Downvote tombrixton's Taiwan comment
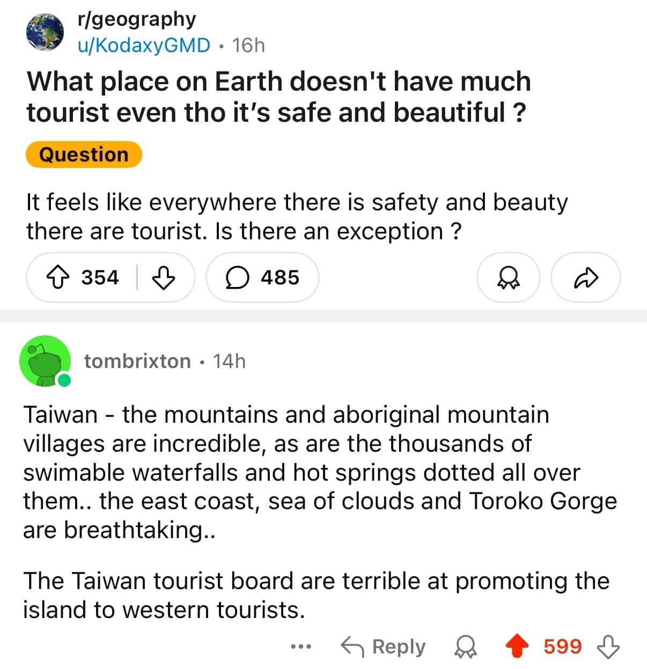This screenshot has width=647, height=669. tap(608, 646)
